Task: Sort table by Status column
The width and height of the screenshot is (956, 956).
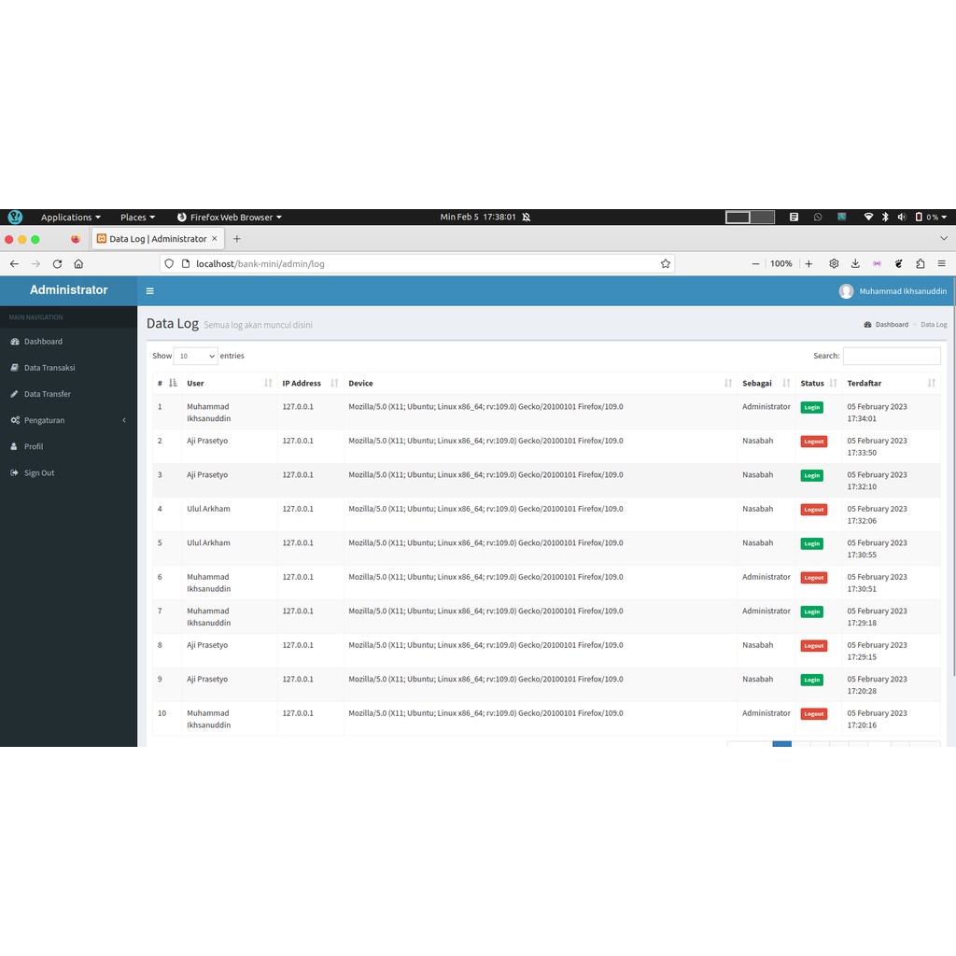Action: click(819, 384)
